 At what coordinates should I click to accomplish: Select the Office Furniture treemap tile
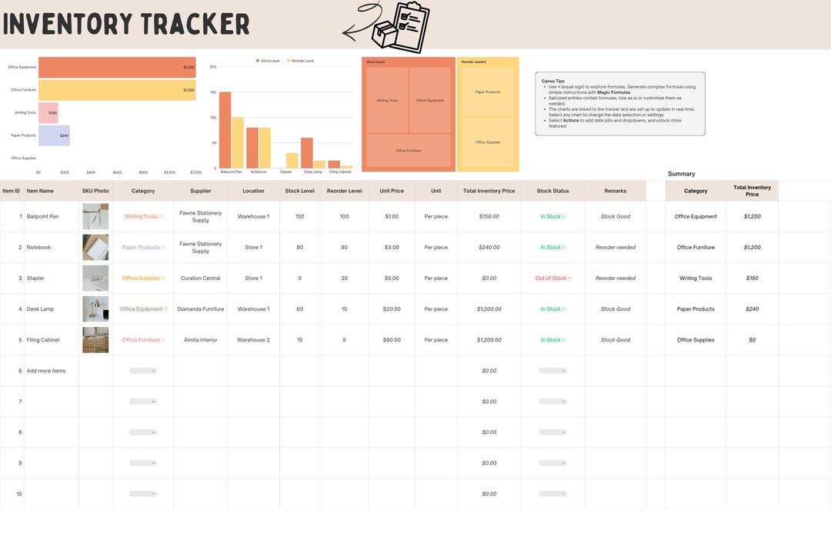(409, 151)
